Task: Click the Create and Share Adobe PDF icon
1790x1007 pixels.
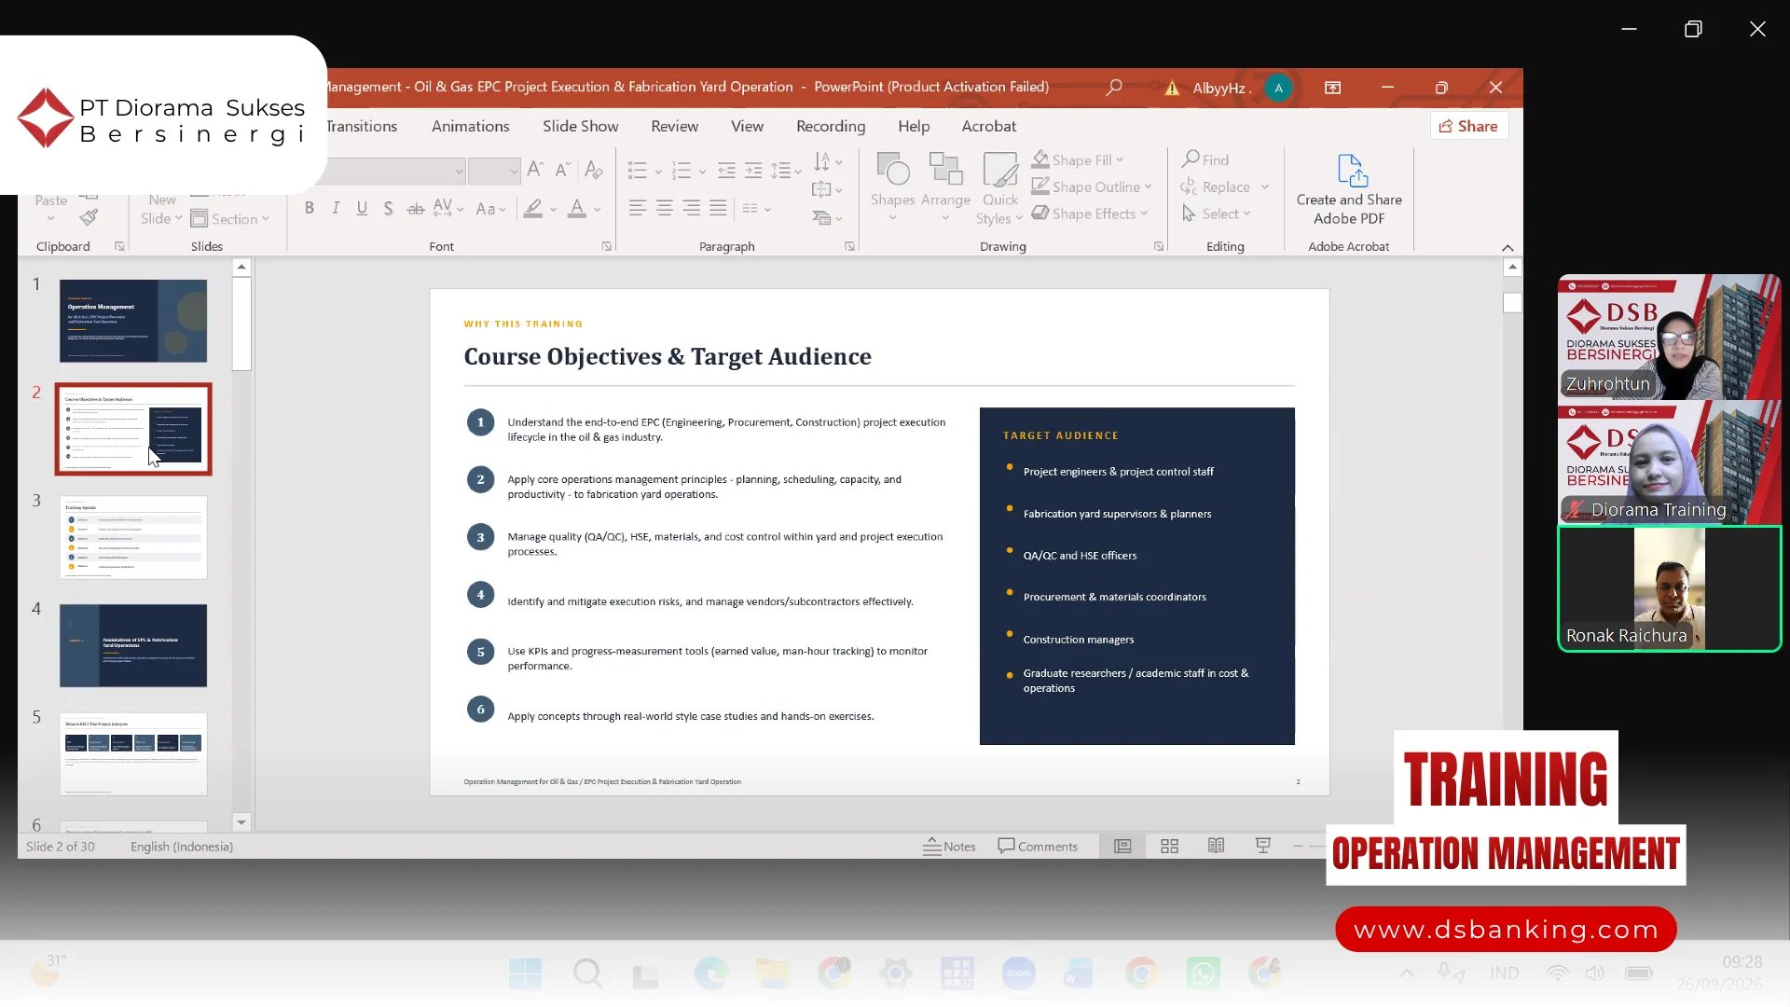Action: tap(1352, 171)
